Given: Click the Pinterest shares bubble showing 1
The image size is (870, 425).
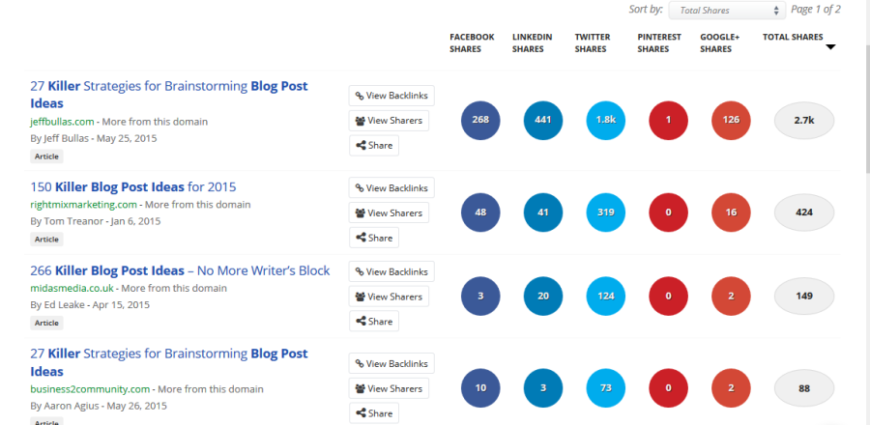Looking at the screenshot, I should 669,120.
